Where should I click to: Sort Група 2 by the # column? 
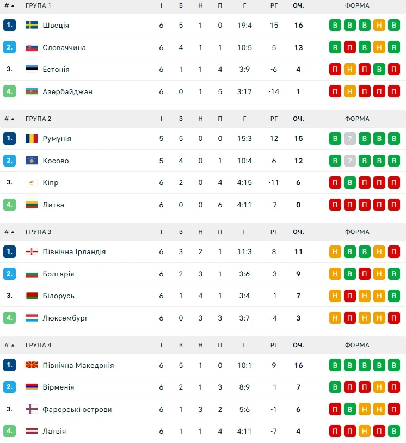coord(9,119)
